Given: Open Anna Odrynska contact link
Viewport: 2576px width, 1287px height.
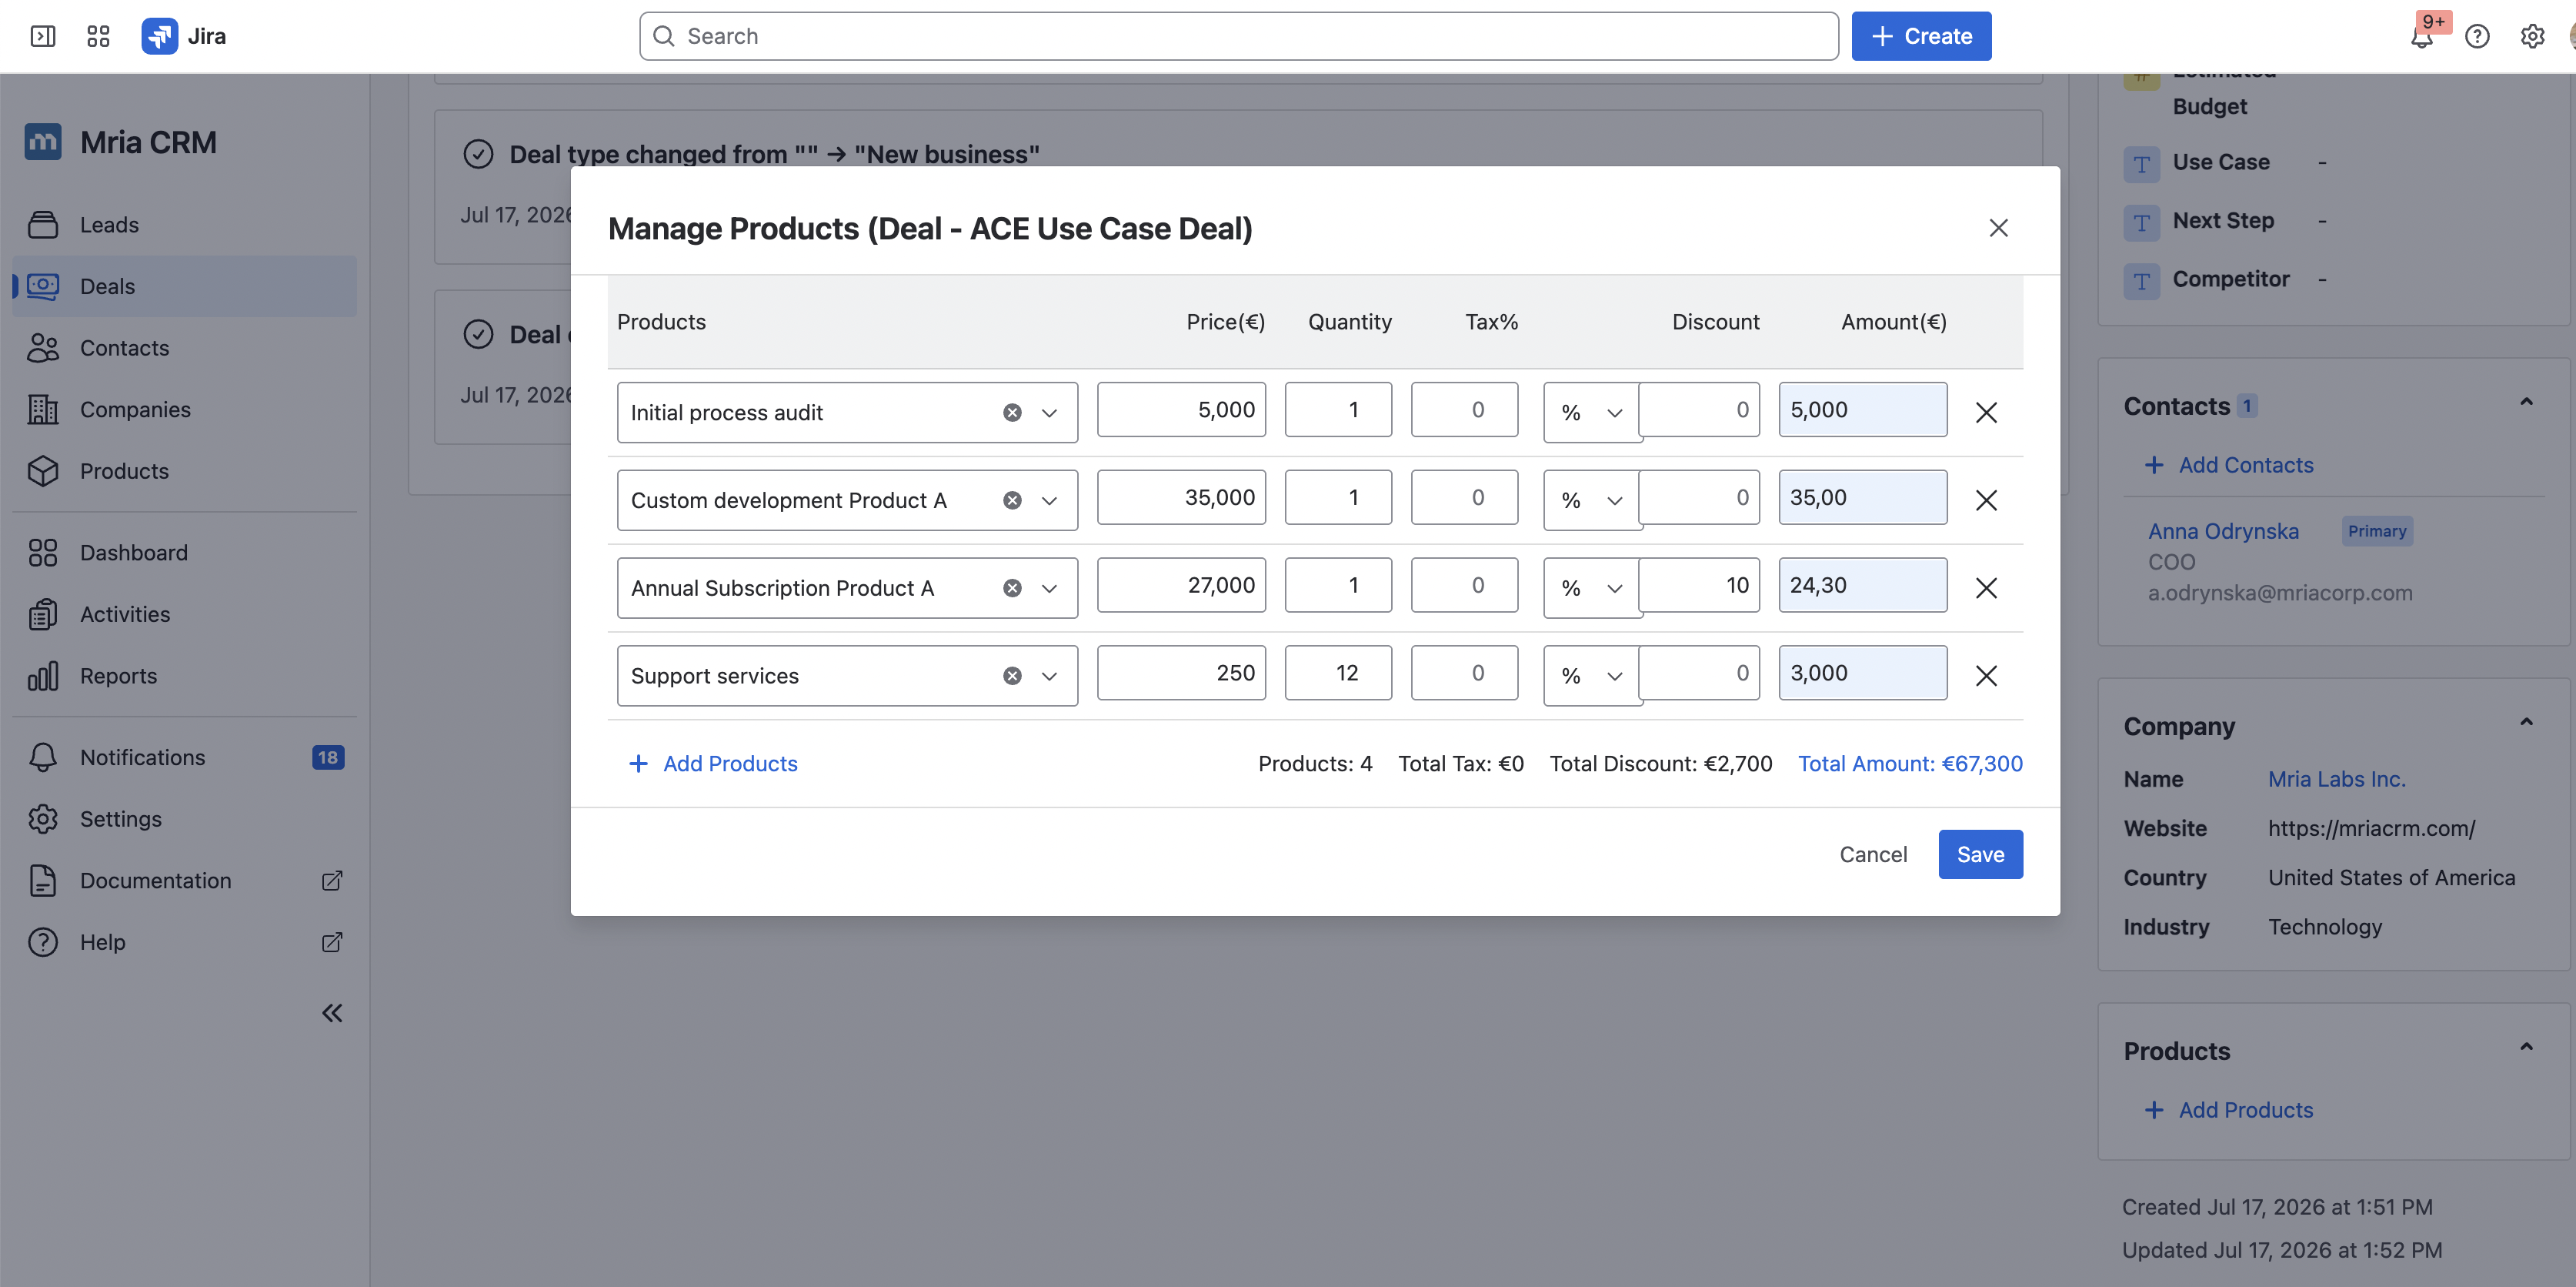Looking at the screenshot, I should coord(2223,531).
